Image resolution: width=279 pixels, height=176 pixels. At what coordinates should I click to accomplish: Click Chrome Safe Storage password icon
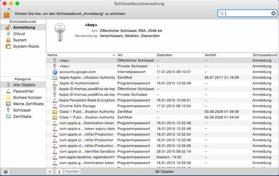tap(55, 106)
